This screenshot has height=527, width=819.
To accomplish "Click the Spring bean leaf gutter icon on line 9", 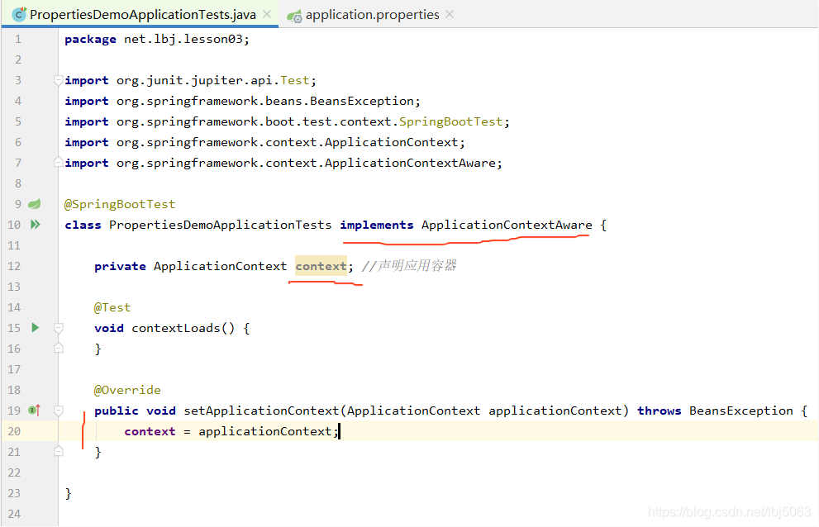I will (35, 204).
